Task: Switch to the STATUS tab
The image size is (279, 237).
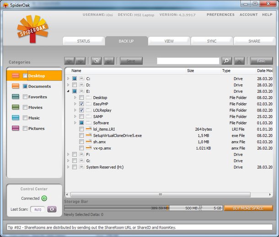Action: point(83,41)
